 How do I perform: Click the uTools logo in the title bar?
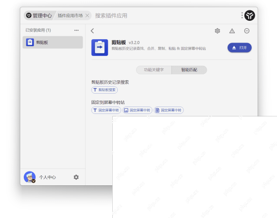point(249,15)
